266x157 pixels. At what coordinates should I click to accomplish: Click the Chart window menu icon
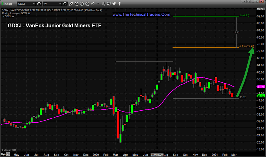tap(3, 4)
